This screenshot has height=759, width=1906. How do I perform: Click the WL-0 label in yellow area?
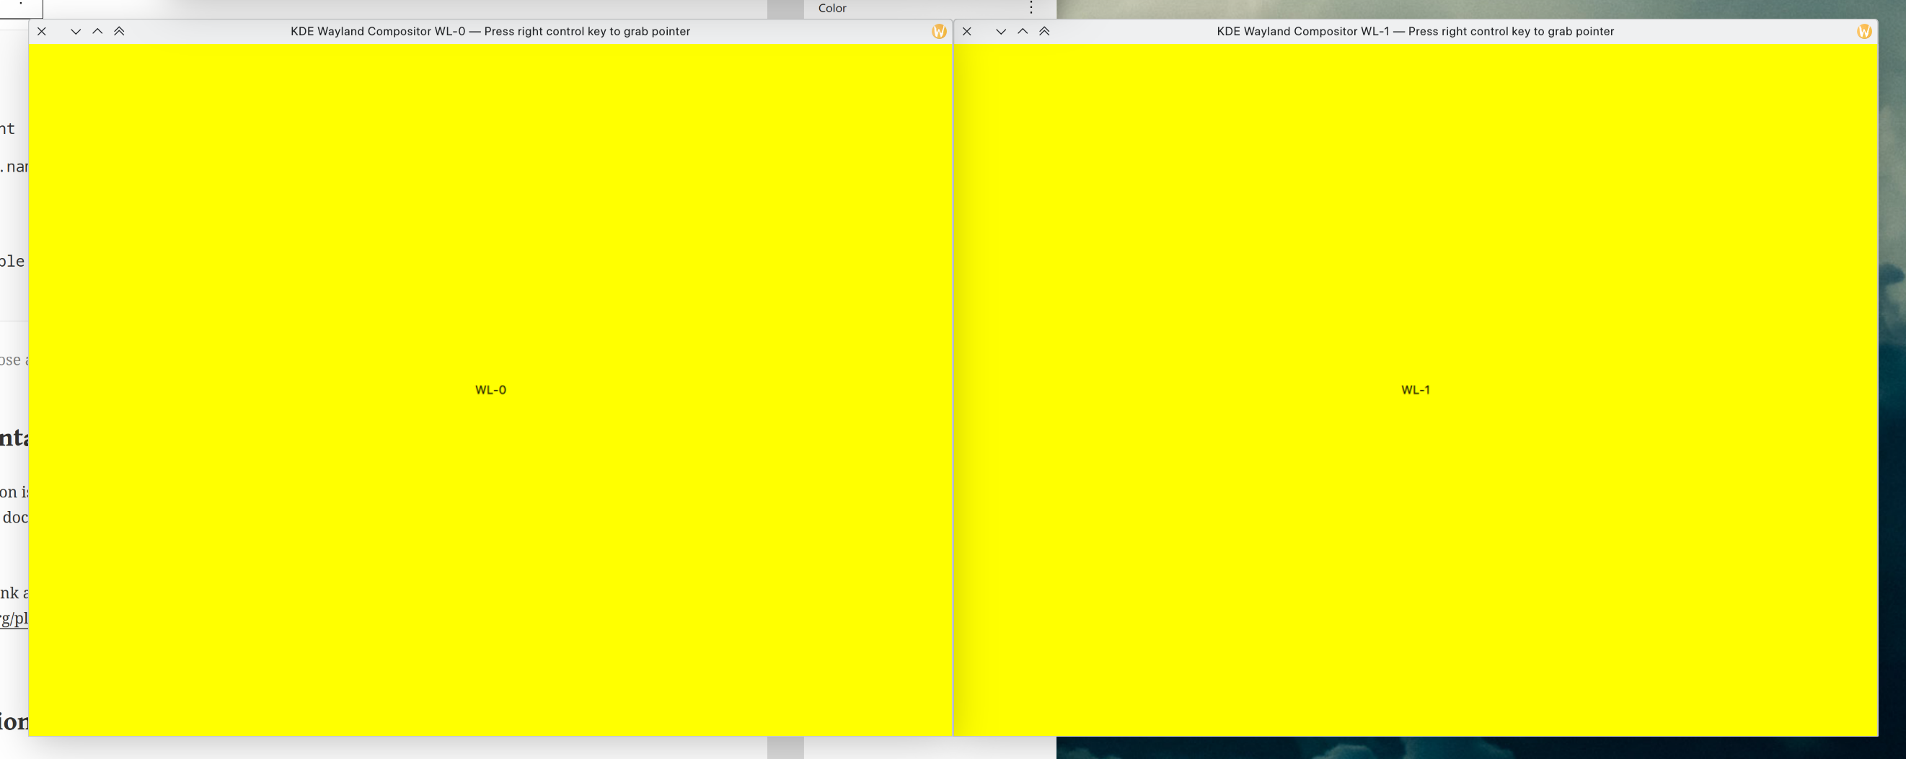490,390
